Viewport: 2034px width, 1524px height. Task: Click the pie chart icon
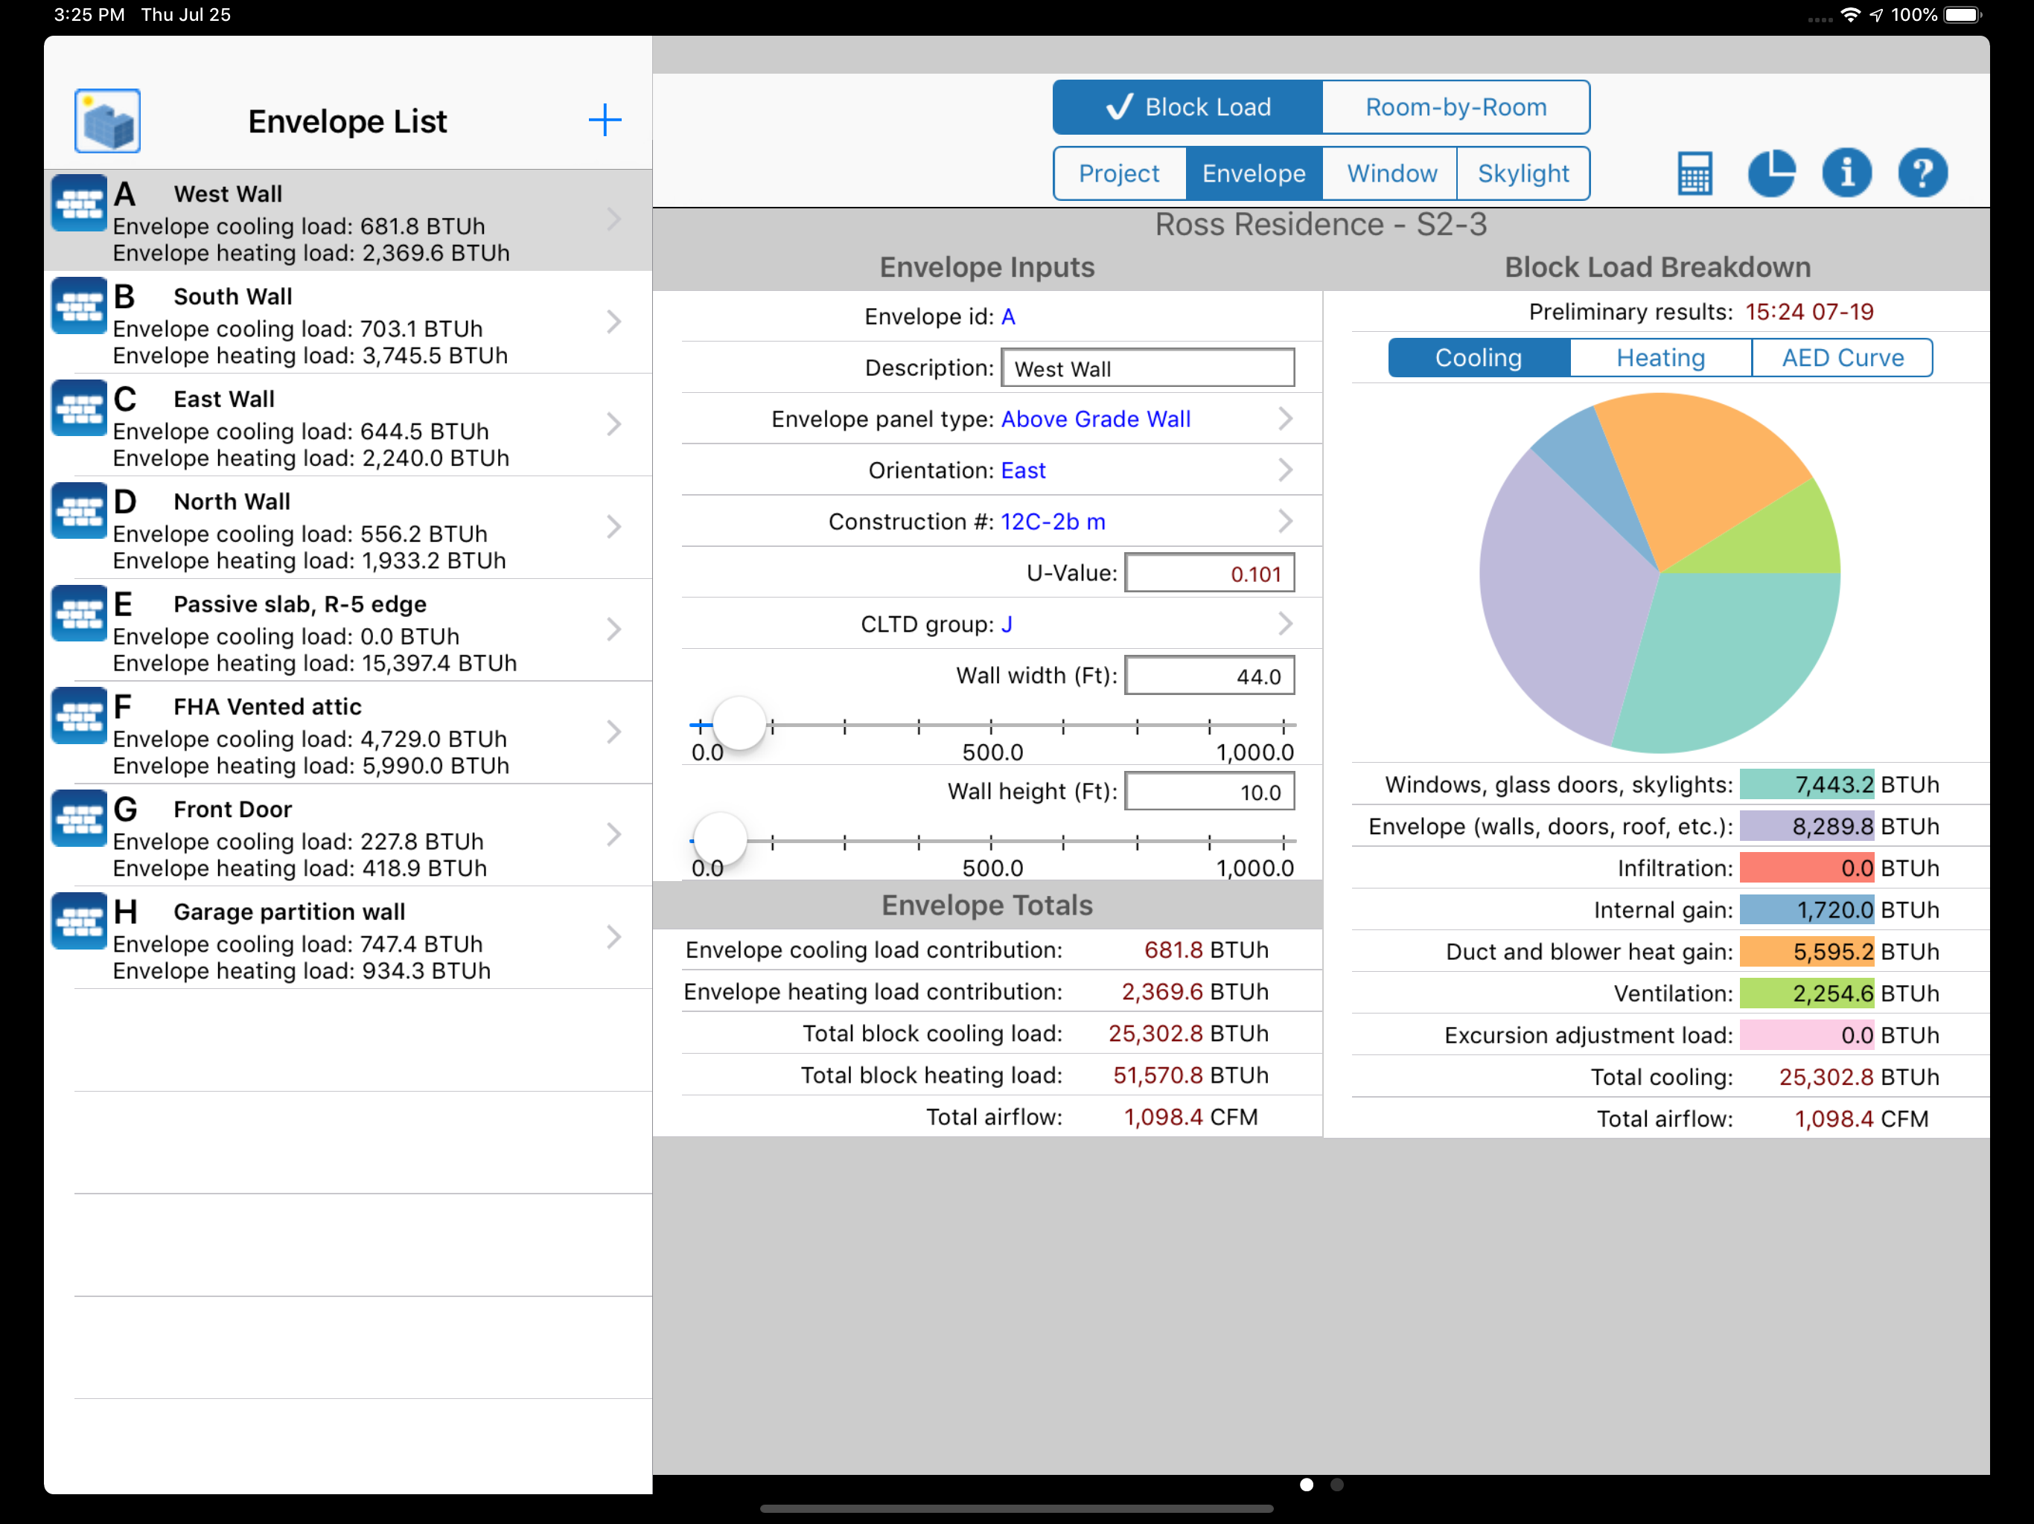pos(1770,173)
